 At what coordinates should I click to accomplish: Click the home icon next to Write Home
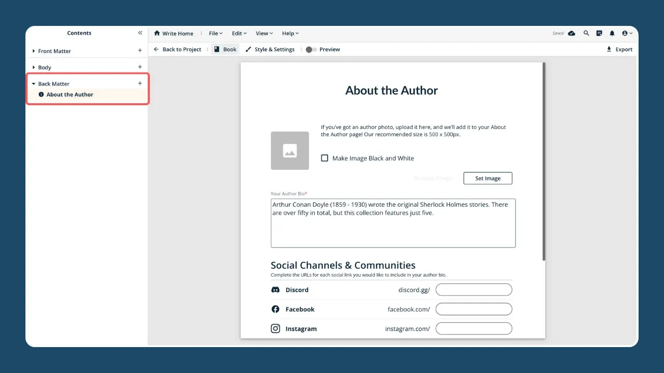(157, 33)
